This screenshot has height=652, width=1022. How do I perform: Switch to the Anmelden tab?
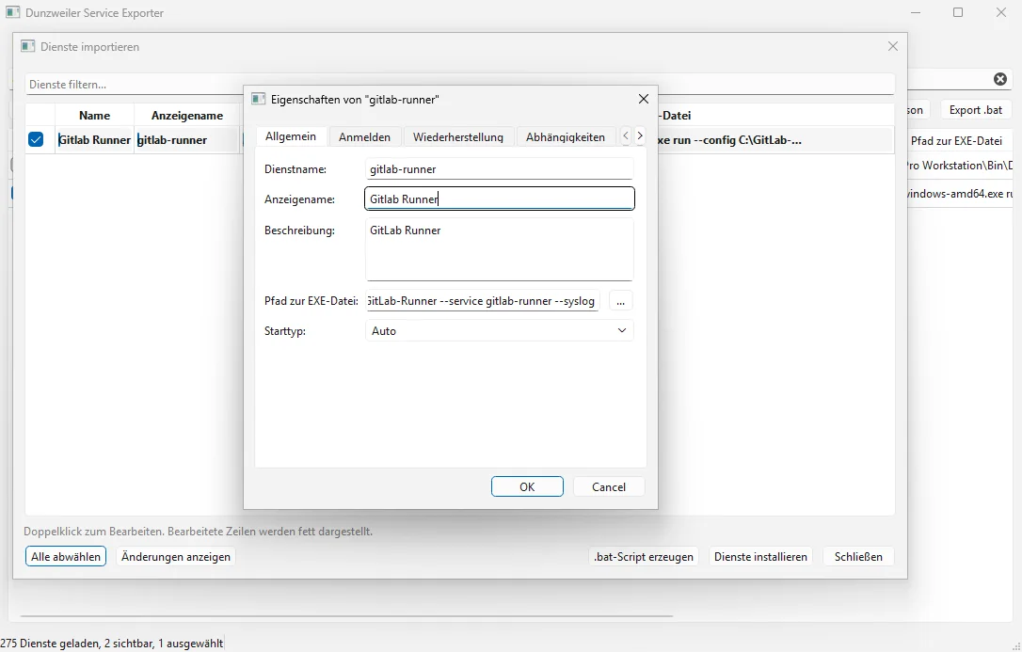coord(364,135)
